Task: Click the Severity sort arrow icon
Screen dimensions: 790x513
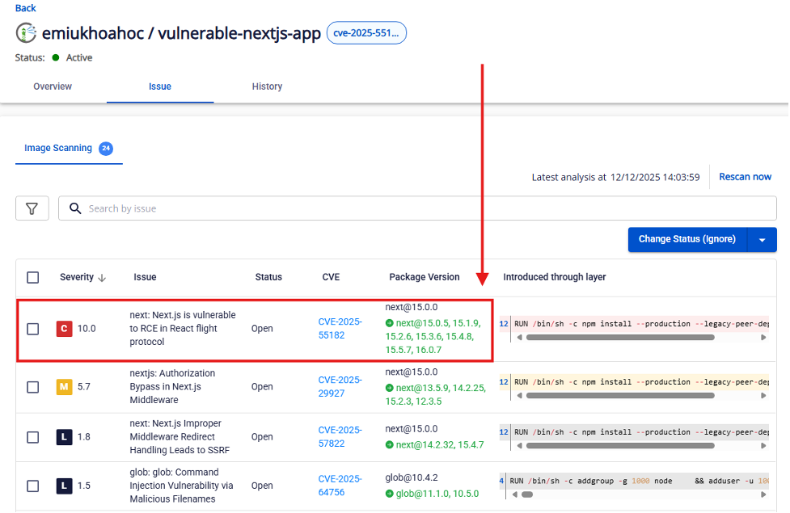Action: [102, 277]
